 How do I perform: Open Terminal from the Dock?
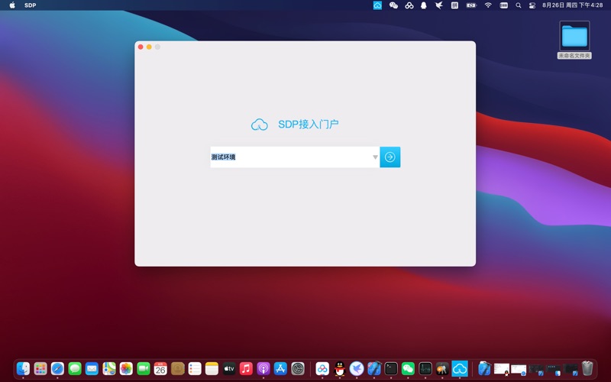pyautogui.click(x=391, y=368)
